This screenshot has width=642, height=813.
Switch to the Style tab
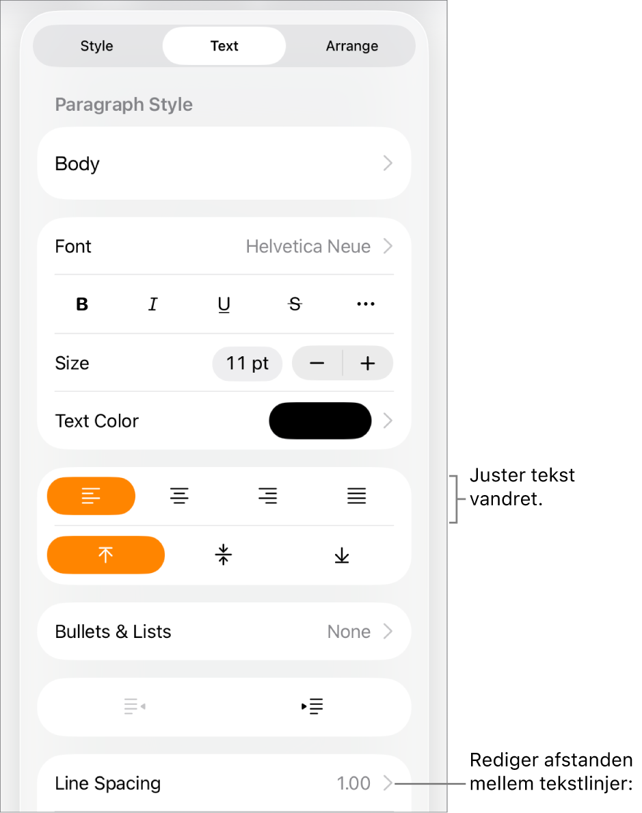[97, 46]
